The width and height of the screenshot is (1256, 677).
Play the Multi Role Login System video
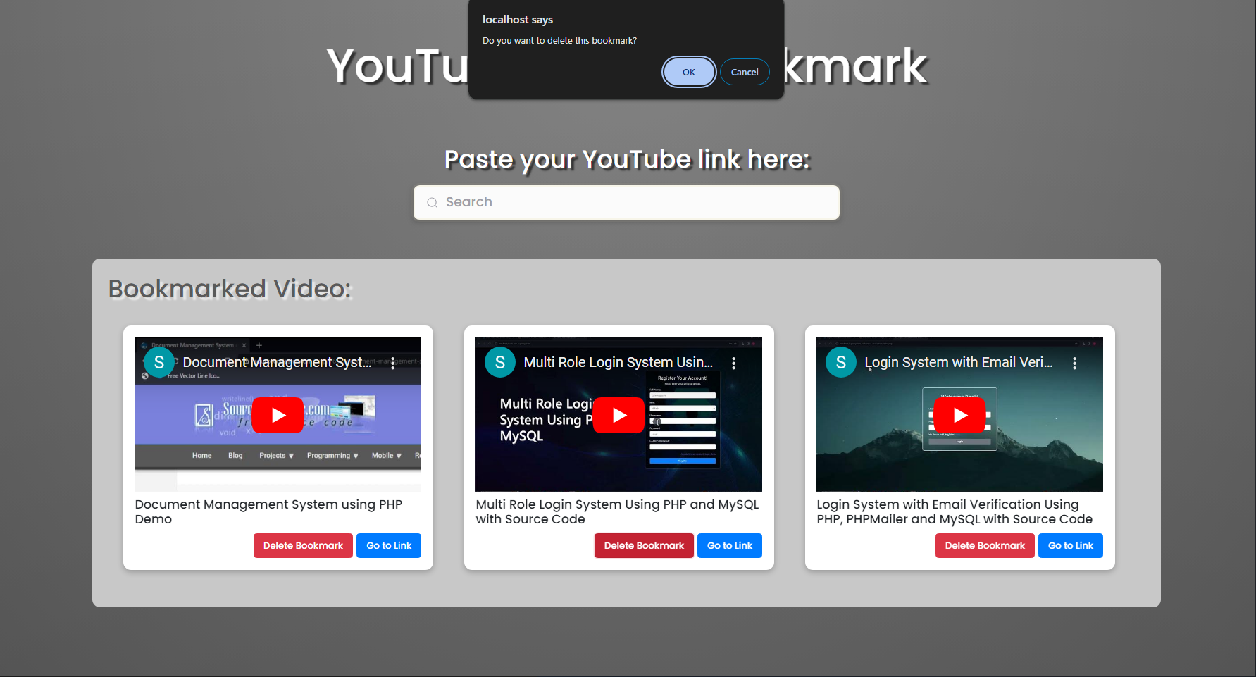coord(619,415)
